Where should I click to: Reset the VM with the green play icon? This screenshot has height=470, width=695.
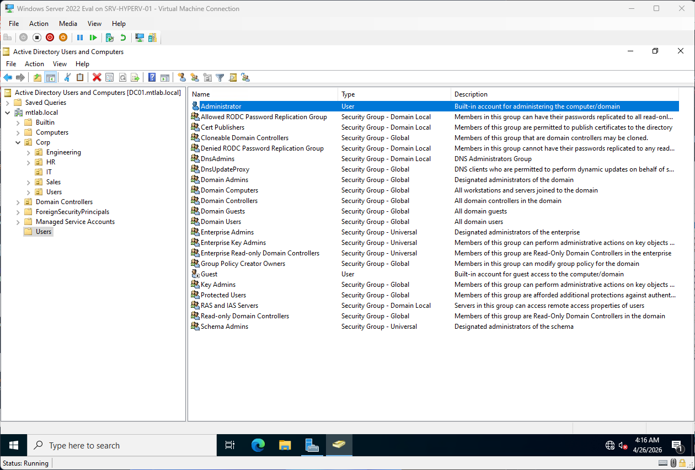(93, 38)
